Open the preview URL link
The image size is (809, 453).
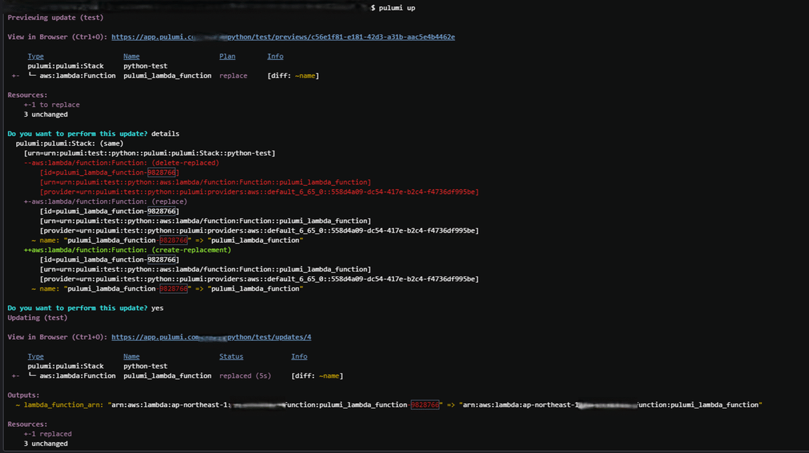283,36
